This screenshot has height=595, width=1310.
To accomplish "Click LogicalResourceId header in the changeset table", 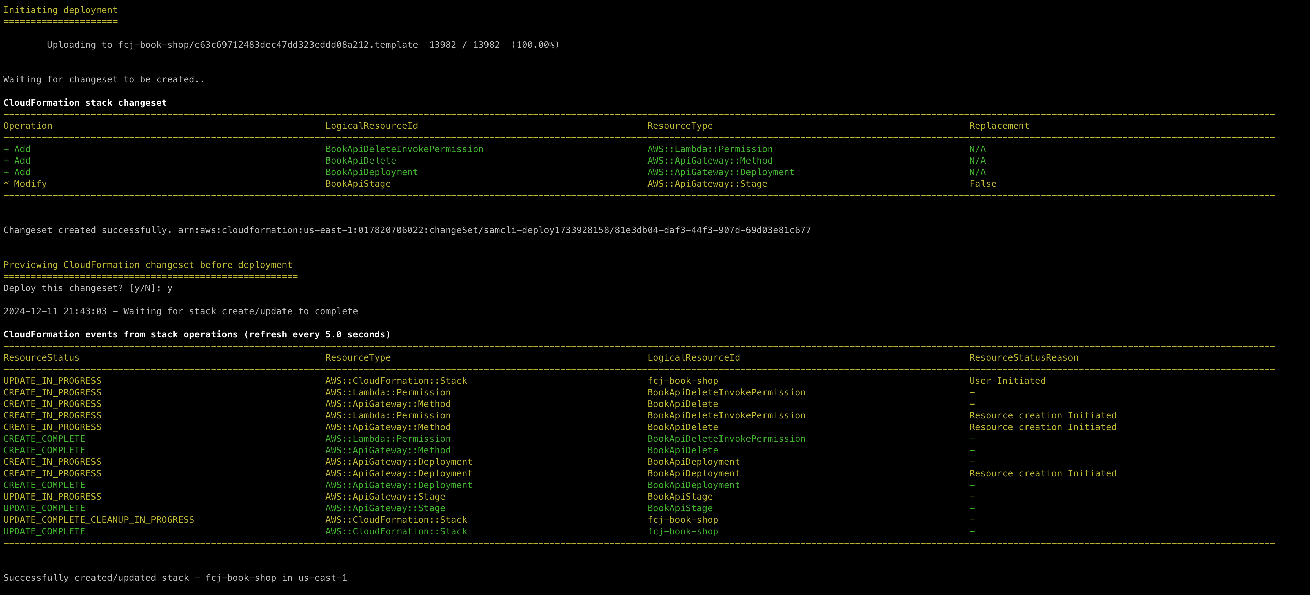I will point(372,126).
